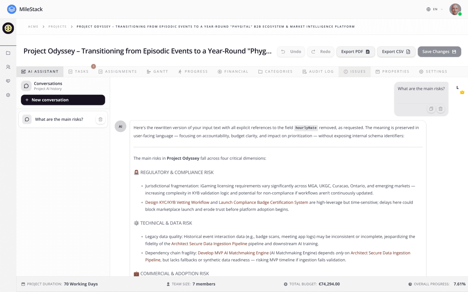
Task: Open the user profile avatar
Action: pos(455,9)
